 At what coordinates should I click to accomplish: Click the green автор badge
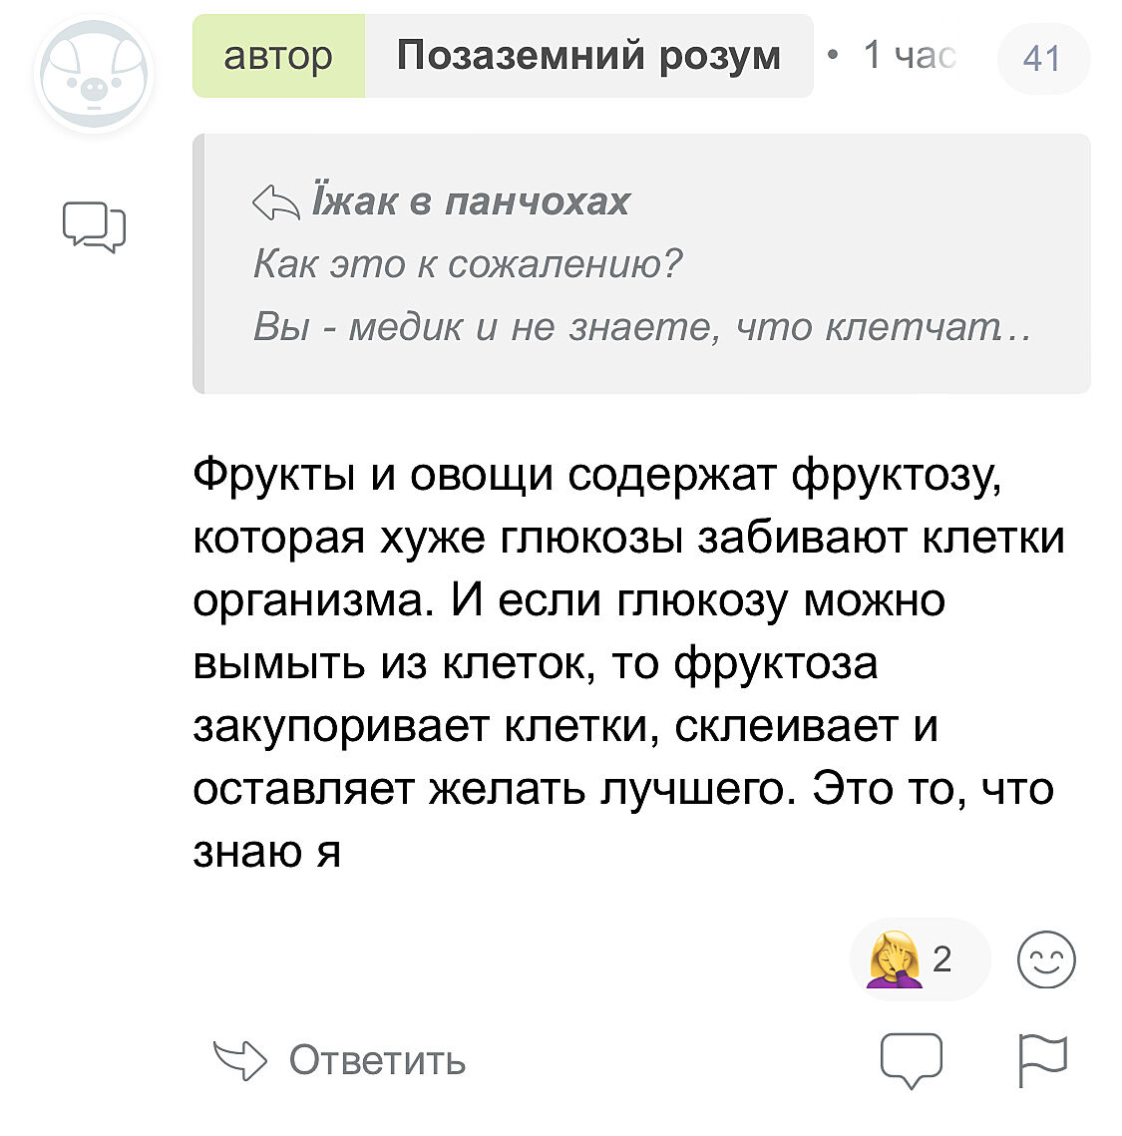pos(278,56)
